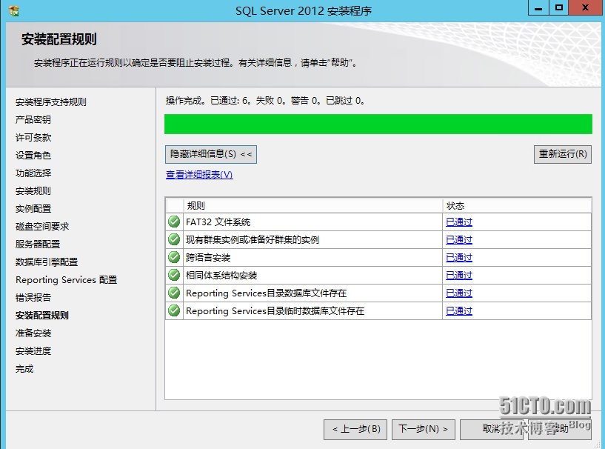Open the 查看详细报表(V) link

coord(199,175)
